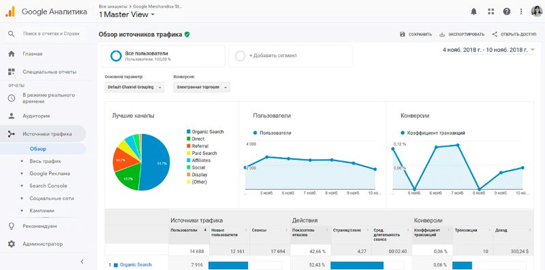545x270 pixels.
Task: Click the green verified shield icon
Action: (187, 35)
